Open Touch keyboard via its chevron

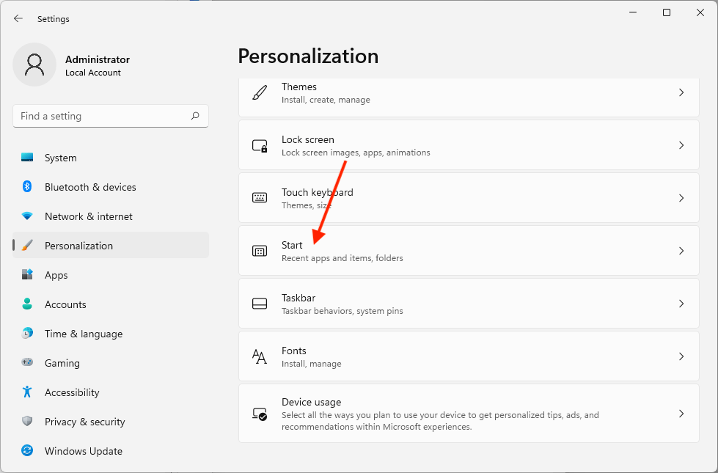[x=681, y=198]
